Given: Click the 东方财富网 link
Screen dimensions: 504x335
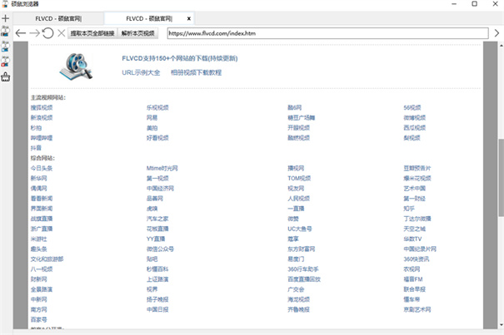Looking at the screenshot, I should (x=302, y=249).
